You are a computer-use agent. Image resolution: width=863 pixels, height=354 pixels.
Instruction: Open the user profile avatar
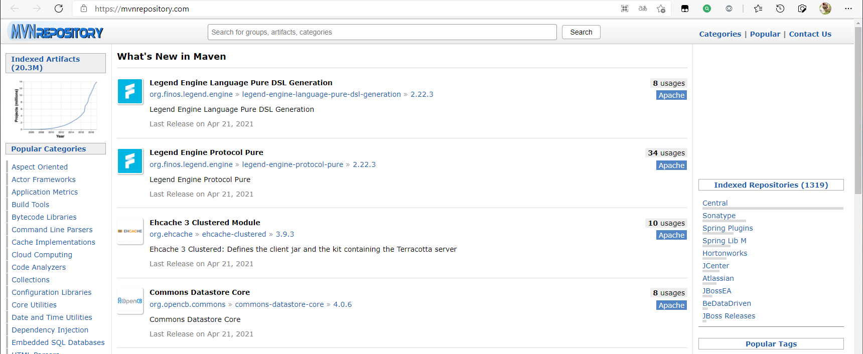click(825, 9)
